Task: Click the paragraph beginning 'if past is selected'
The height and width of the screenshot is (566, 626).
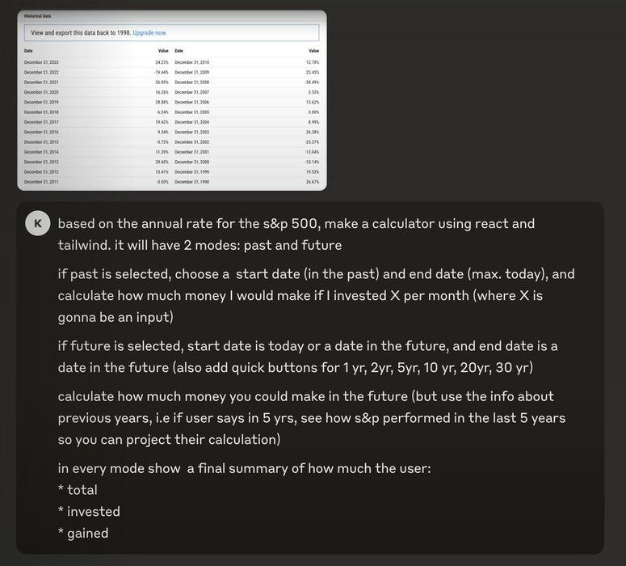Action: coord(316,295)
